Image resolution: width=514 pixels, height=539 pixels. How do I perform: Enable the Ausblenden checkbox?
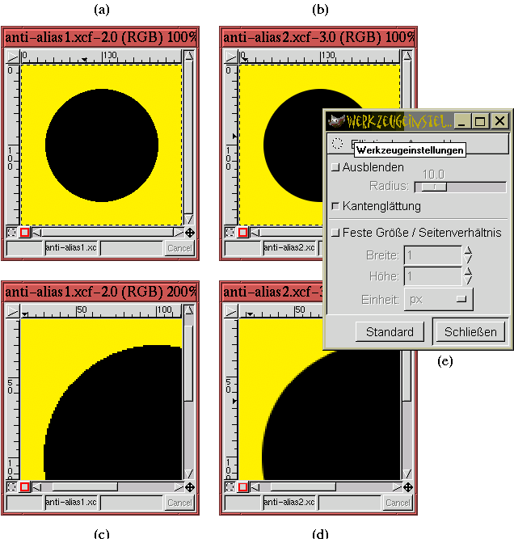(x=336, y=168)
